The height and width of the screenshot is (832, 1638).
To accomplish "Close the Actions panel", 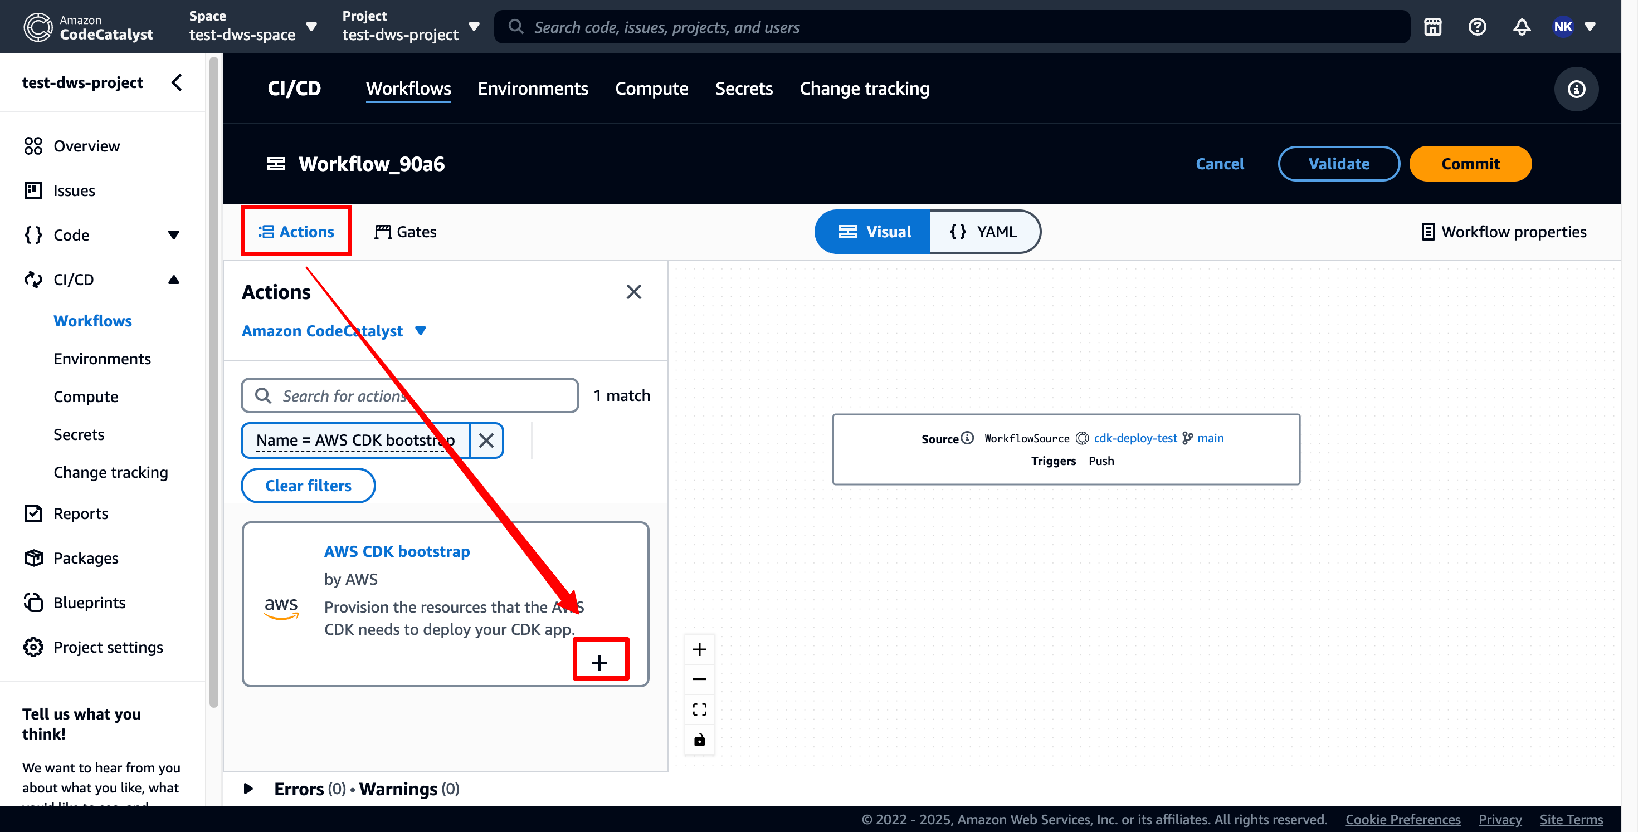I will pos(633,292).
